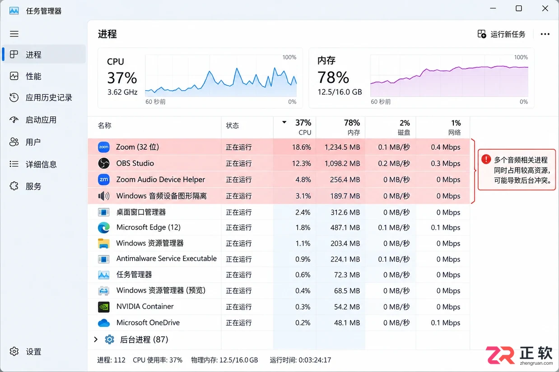Image resolution: width=559 pixels, height=372 pixels.
Task: Click the 312.6 MB memory value
Action: point(345,212)
